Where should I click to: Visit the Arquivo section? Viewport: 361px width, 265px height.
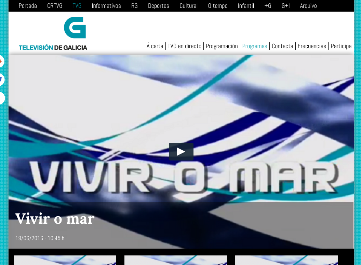pos(308,6)
